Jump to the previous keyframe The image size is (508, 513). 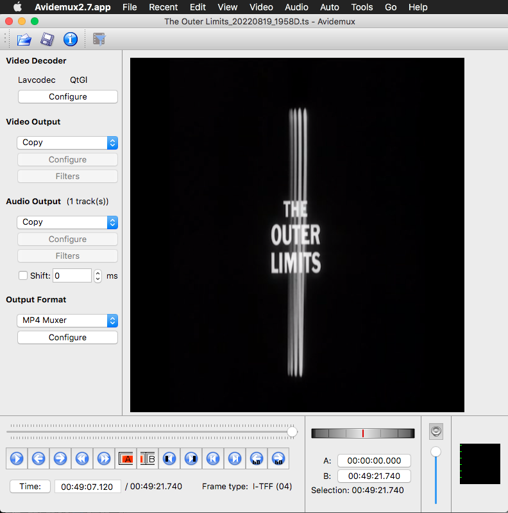82,458
